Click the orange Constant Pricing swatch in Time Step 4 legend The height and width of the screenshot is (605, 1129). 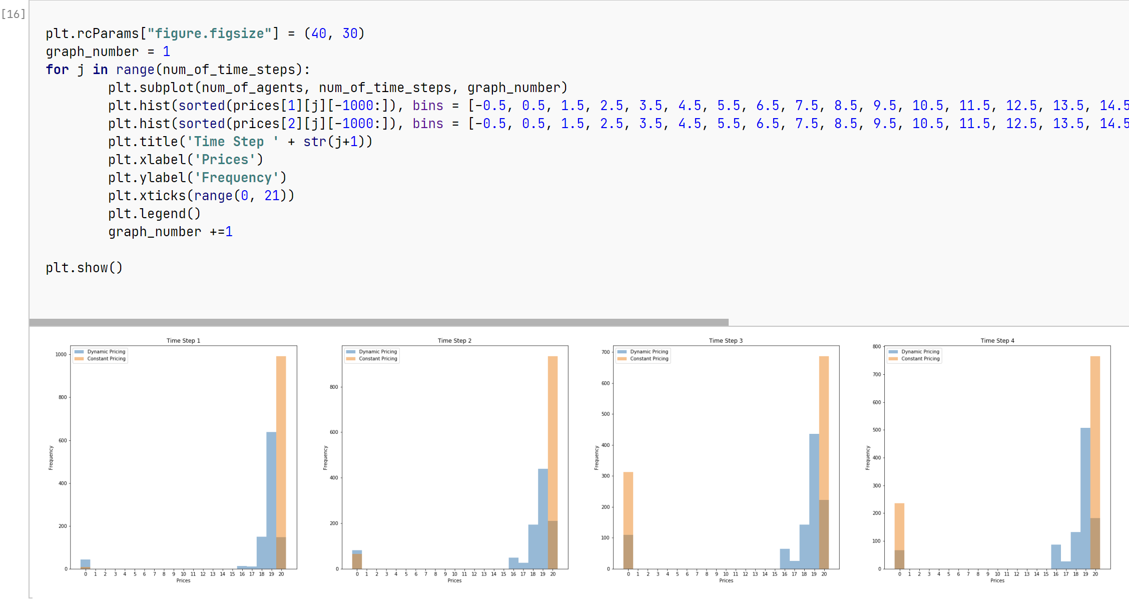pos(893,359)
